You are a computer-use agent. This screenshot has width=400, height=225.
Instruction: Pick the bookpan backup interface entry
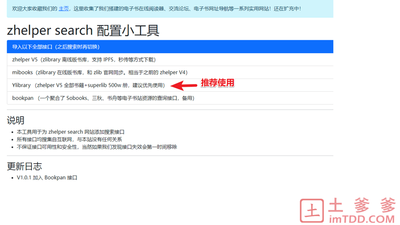170,98
